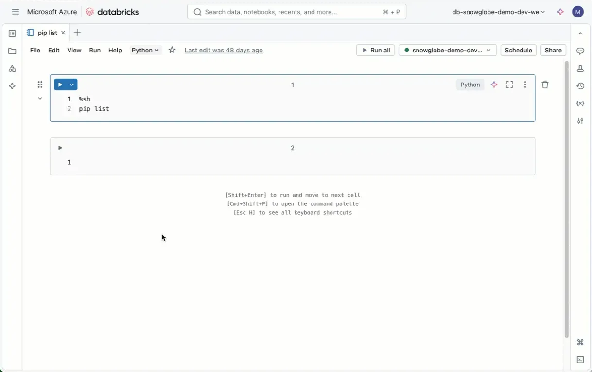
Task: Run cell 1 with the play button
Action: click(60, 85)
